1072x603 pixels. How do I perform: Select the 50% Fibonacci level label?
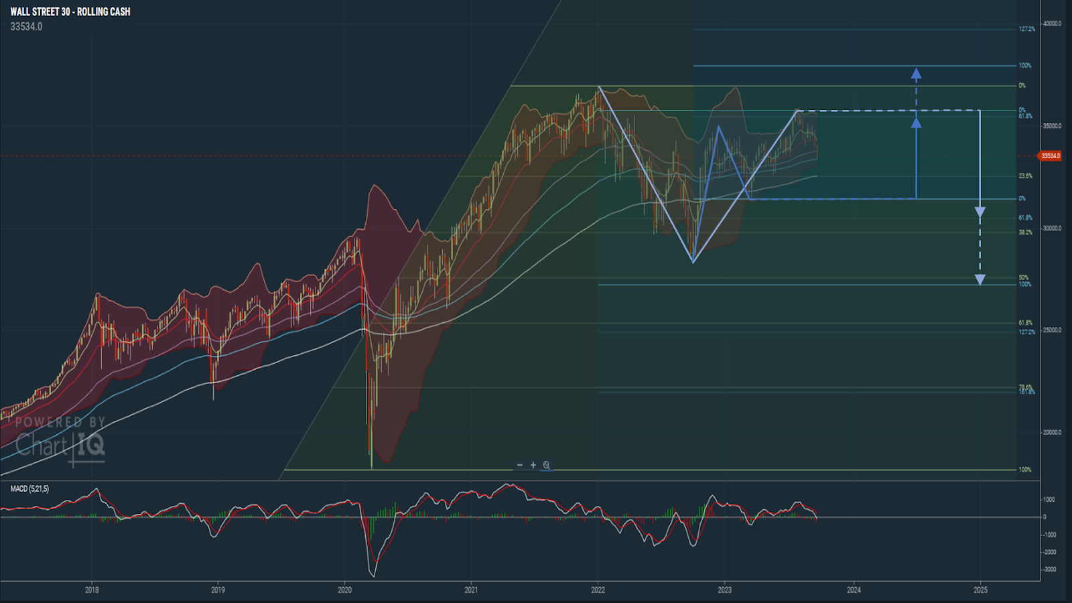click(x=1024, y=277)
